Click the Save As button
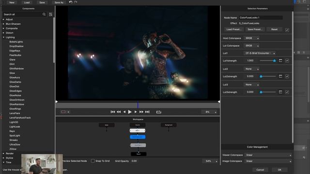The image size is (310, 174). (x=59, y=2)
